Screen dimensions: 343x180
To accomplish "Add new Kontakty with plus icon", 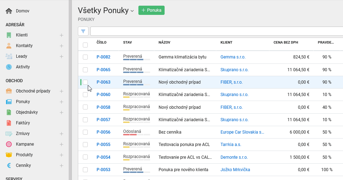I will tap(62, 46).
